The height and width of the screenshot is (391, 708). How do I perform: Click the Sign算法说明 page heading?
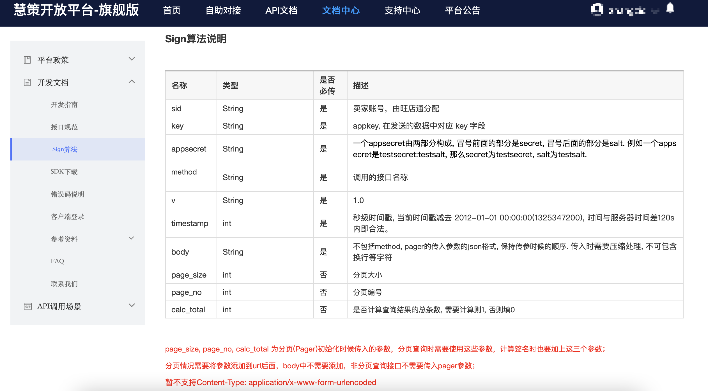tap(196, 39)
